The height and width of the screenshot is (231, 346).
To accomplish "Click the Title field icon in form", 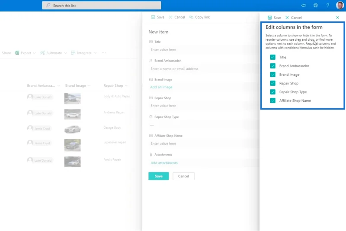I will point(151,42).
